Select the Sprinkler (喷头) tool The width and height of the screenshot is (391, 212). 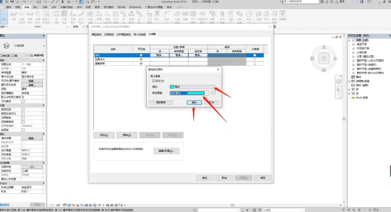click(x=157, y=15)
